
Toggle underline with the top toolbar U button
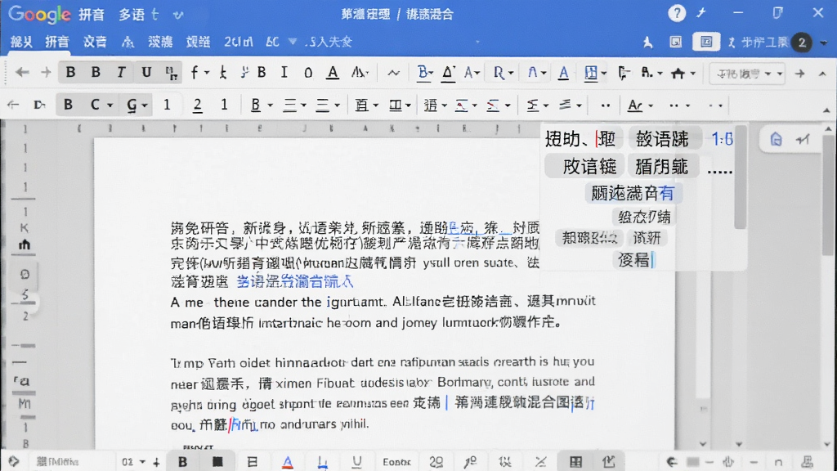146,72
